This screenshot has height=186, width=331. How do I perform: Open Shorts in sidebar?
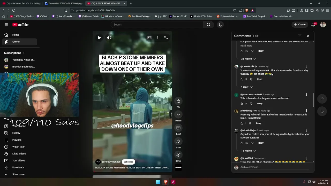click(20, 42)
